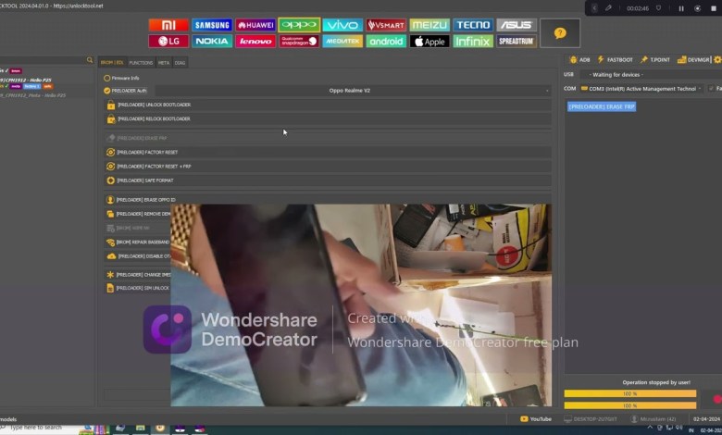This screenshot has height=435, width=722.
Task: Open the USB Waiting for devices dropdown
Action: (650, 75)
